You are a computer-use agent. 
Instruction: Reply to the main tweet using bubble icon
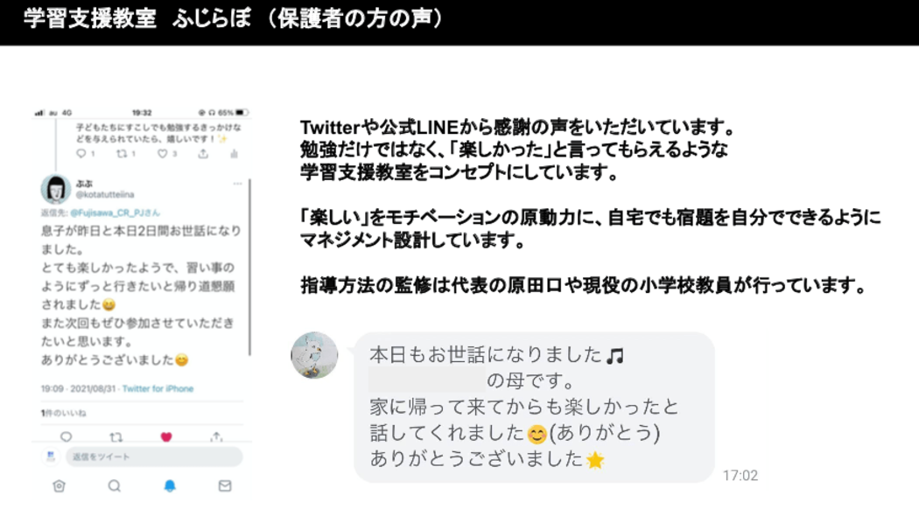tap(66, 437)
